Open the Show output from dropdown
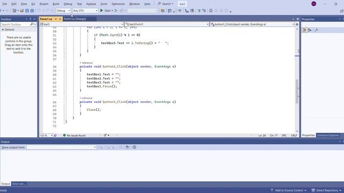Screen dimensions: 344x193 (61, 147)
